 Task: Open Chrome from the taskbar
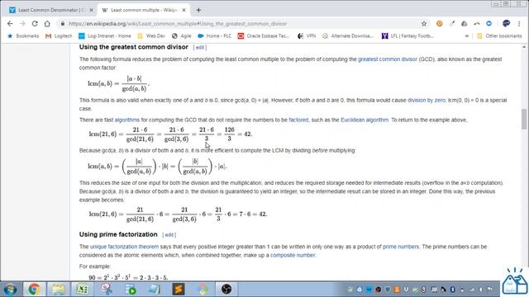[x=34, y=290]
